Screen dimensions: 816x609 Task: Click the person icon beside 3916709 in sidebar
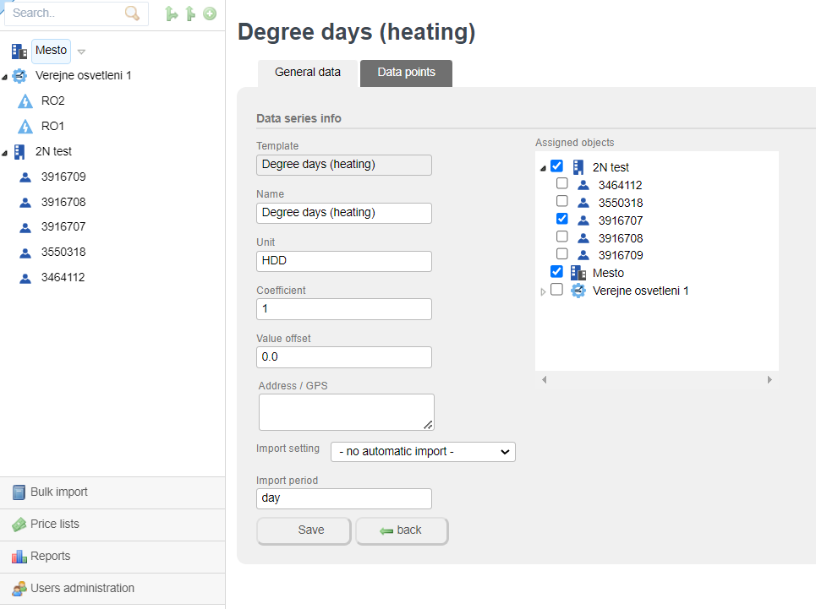pos(25,177)
